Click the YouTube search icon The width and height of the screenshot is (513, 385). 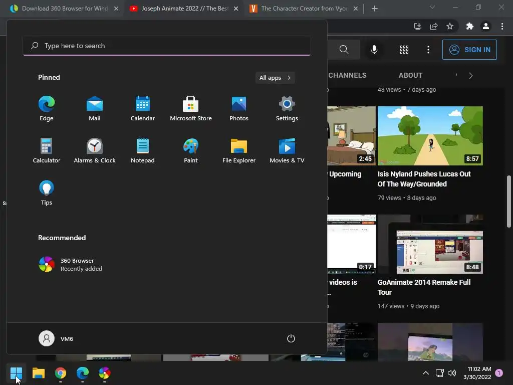point(344,50)
